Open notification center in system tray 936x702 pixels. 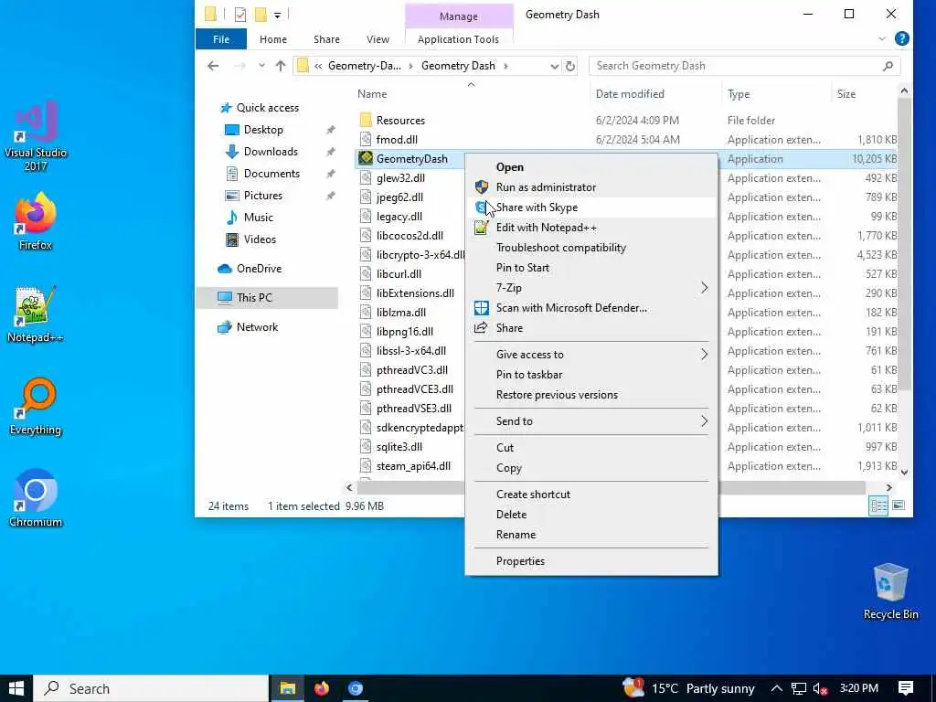tap(906, 688)
